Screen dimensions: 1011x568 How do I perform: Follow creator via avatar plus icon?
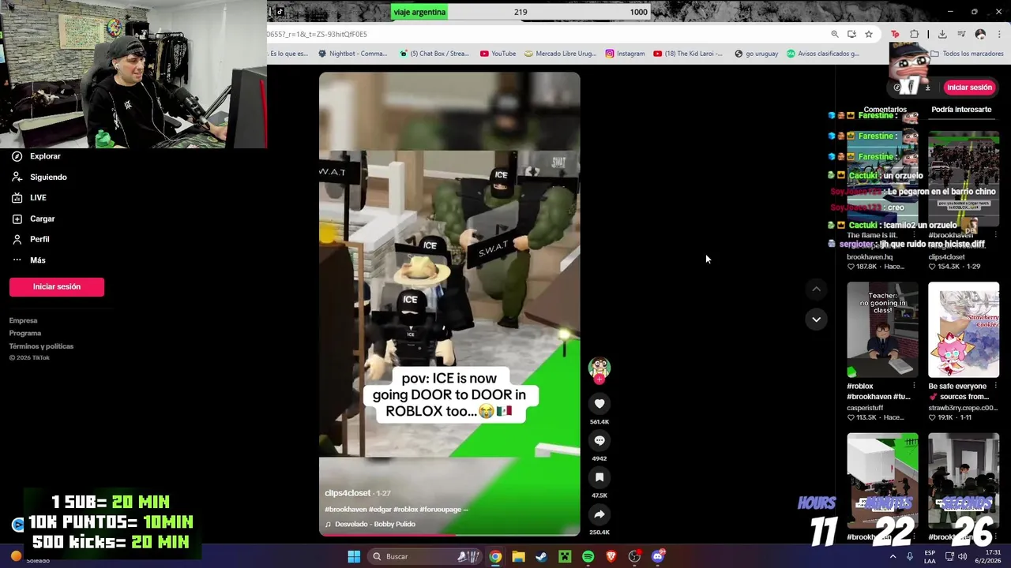599,379
